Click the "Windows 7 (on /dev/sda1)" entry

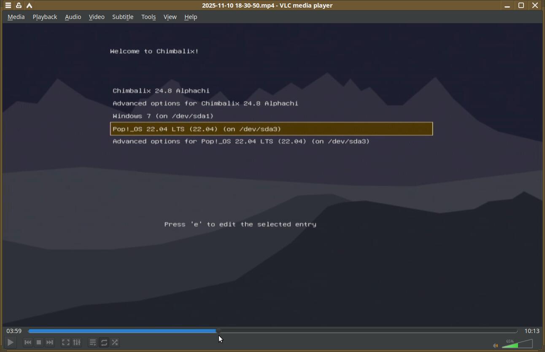(163, 116)
